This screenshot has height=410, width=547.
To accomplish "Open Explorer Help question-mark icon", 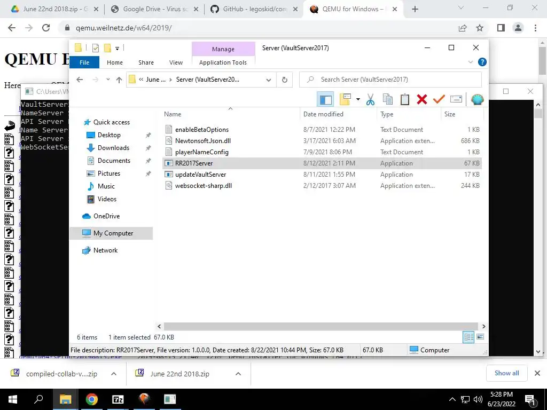I will [x=482, y=62].
